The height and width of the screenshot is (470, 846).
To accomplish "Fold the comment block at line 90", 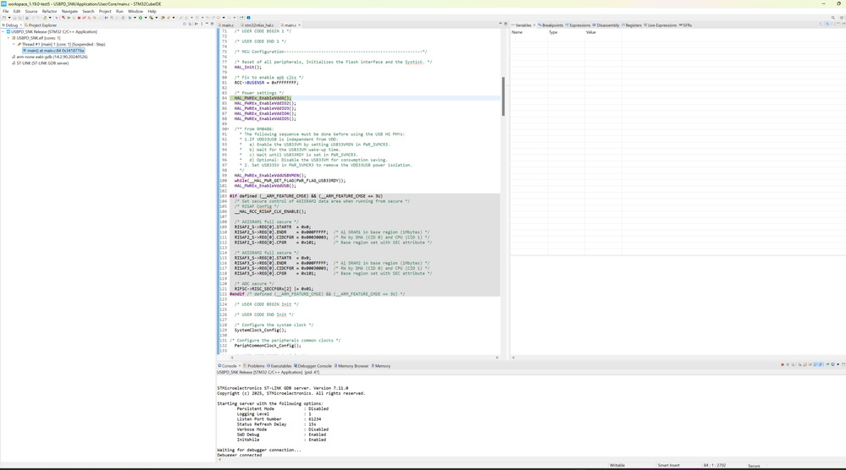I will pos(228,129).
